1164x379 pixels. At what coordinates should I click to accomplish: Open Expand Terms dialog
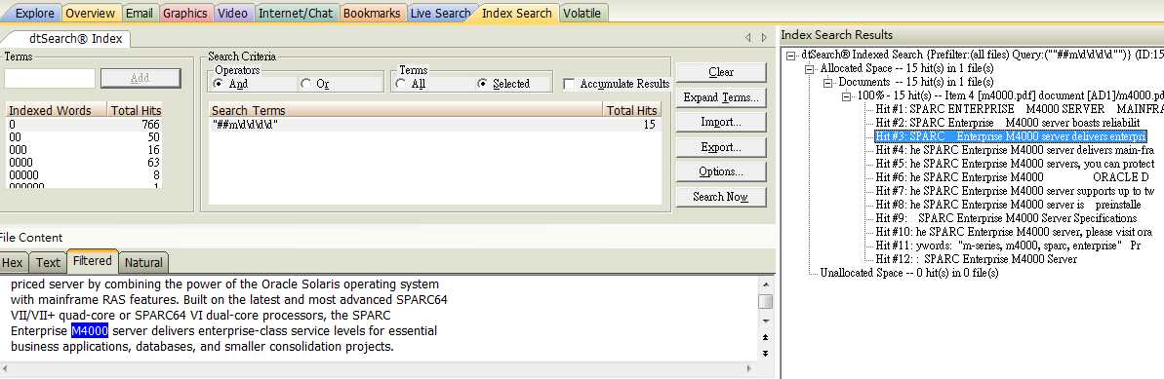click(721, 97)
